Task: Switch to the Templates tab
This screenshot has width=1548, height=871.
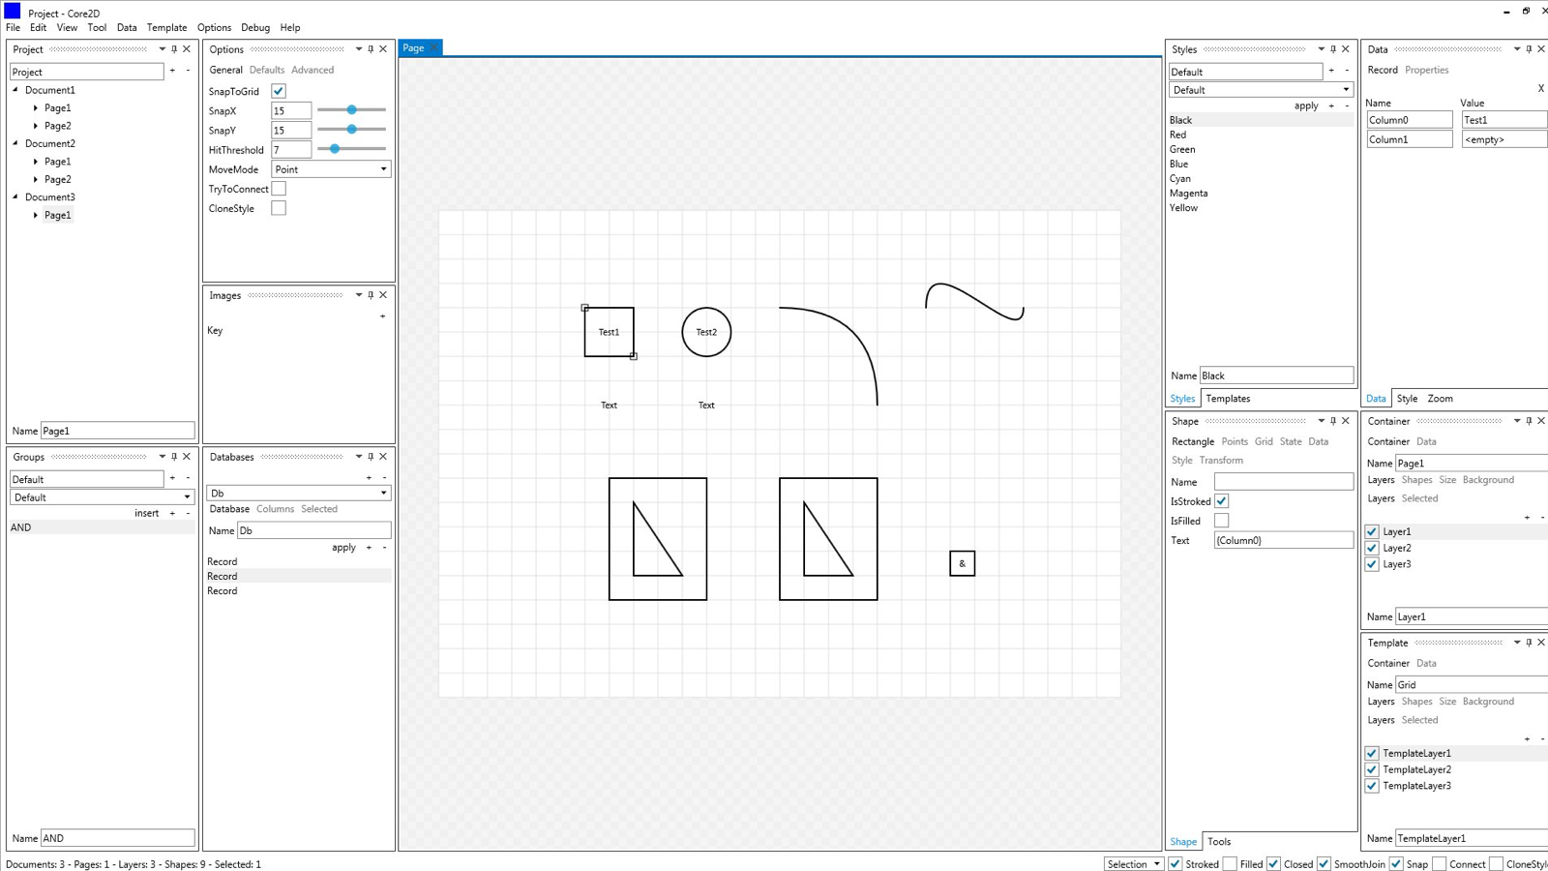Action: point(1228,398)
